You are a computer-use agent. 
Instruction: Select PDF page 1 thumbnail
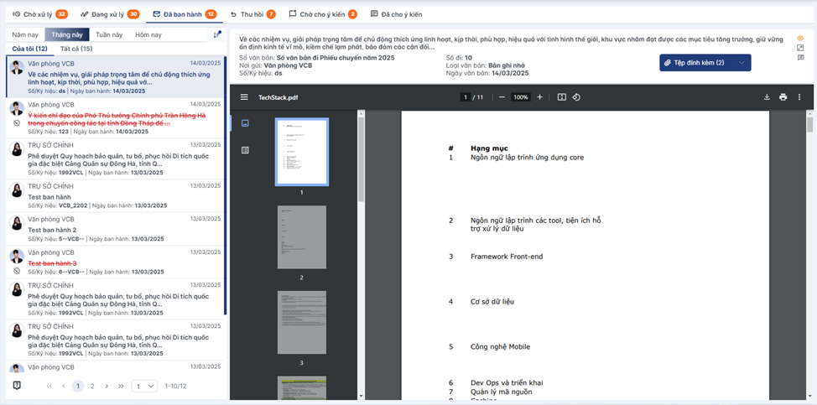pyautogui.click(x=302, y=152)
